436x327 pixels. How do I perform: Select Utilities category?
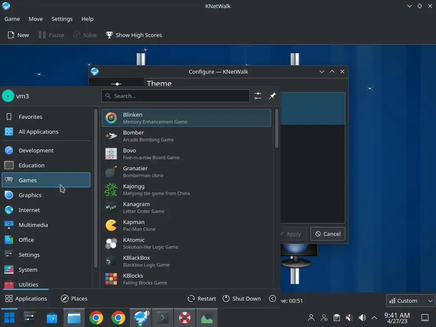46,284
